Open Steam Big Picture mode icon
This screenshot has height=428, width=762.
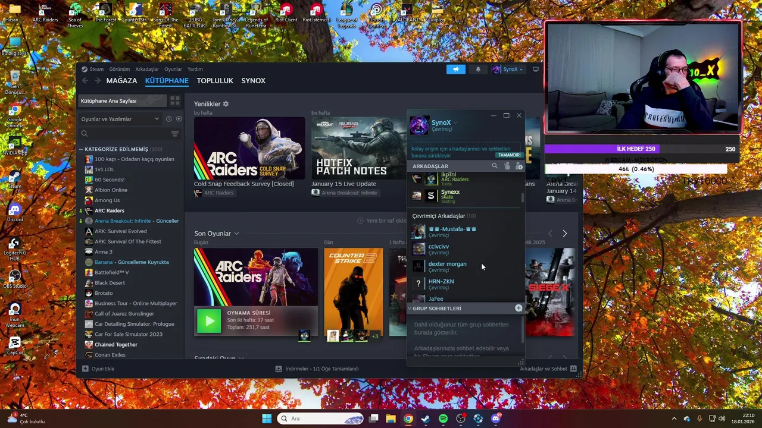click(535, 70)
